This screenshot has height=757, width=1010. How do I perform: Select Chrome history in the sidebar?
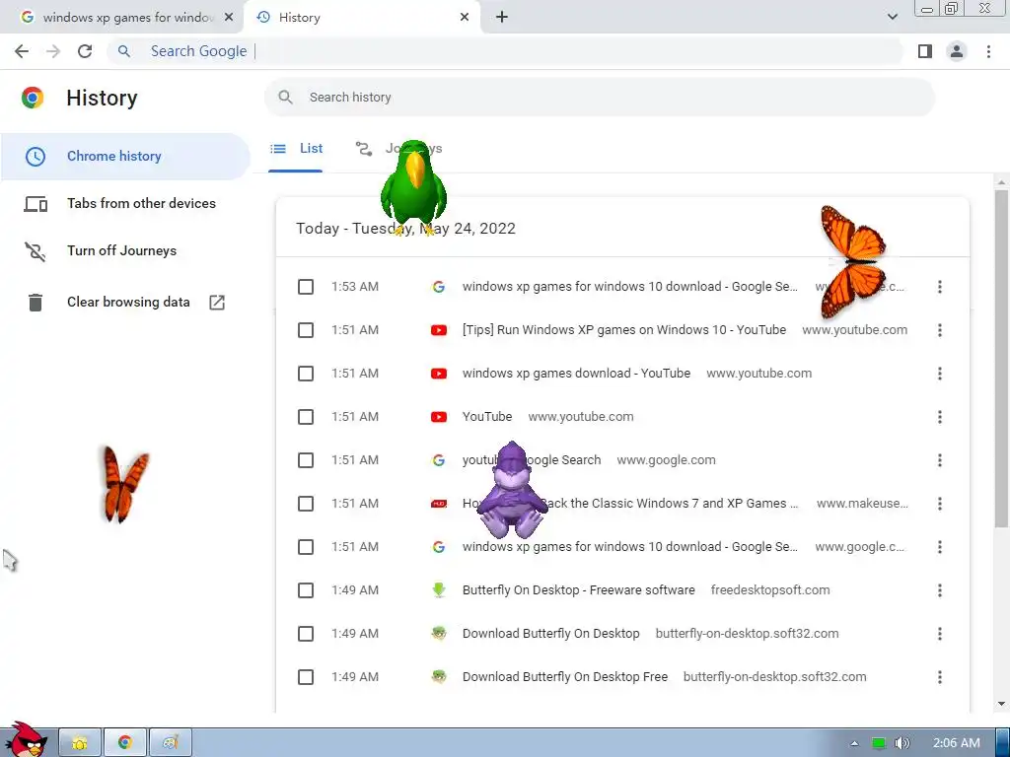point(125,157)
